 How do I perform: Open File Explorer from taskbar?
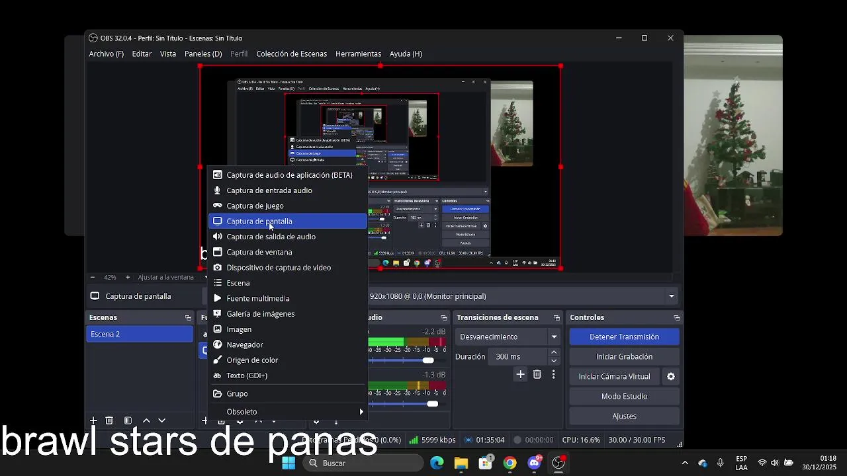(x=461, y=463)
